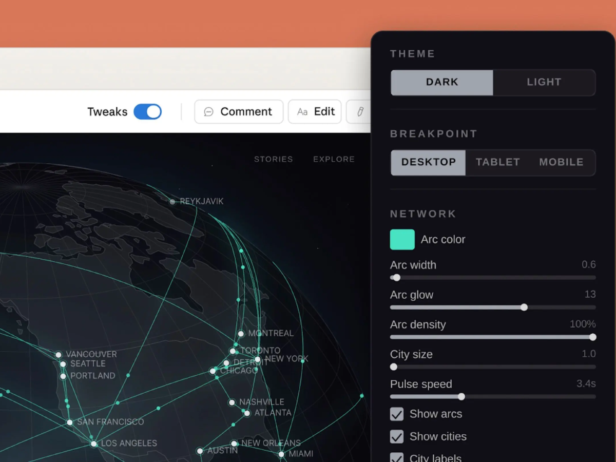Click the REYKJAVIK city marker on the globe
The height and width of the screenshot is (462, 616).
(172, 201)
